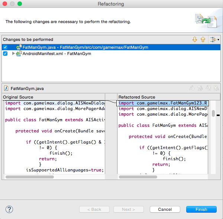Select AndroidManifest.xml - FatManGym row
This screenshot has width=223, height=219.
tap(111, 54)
